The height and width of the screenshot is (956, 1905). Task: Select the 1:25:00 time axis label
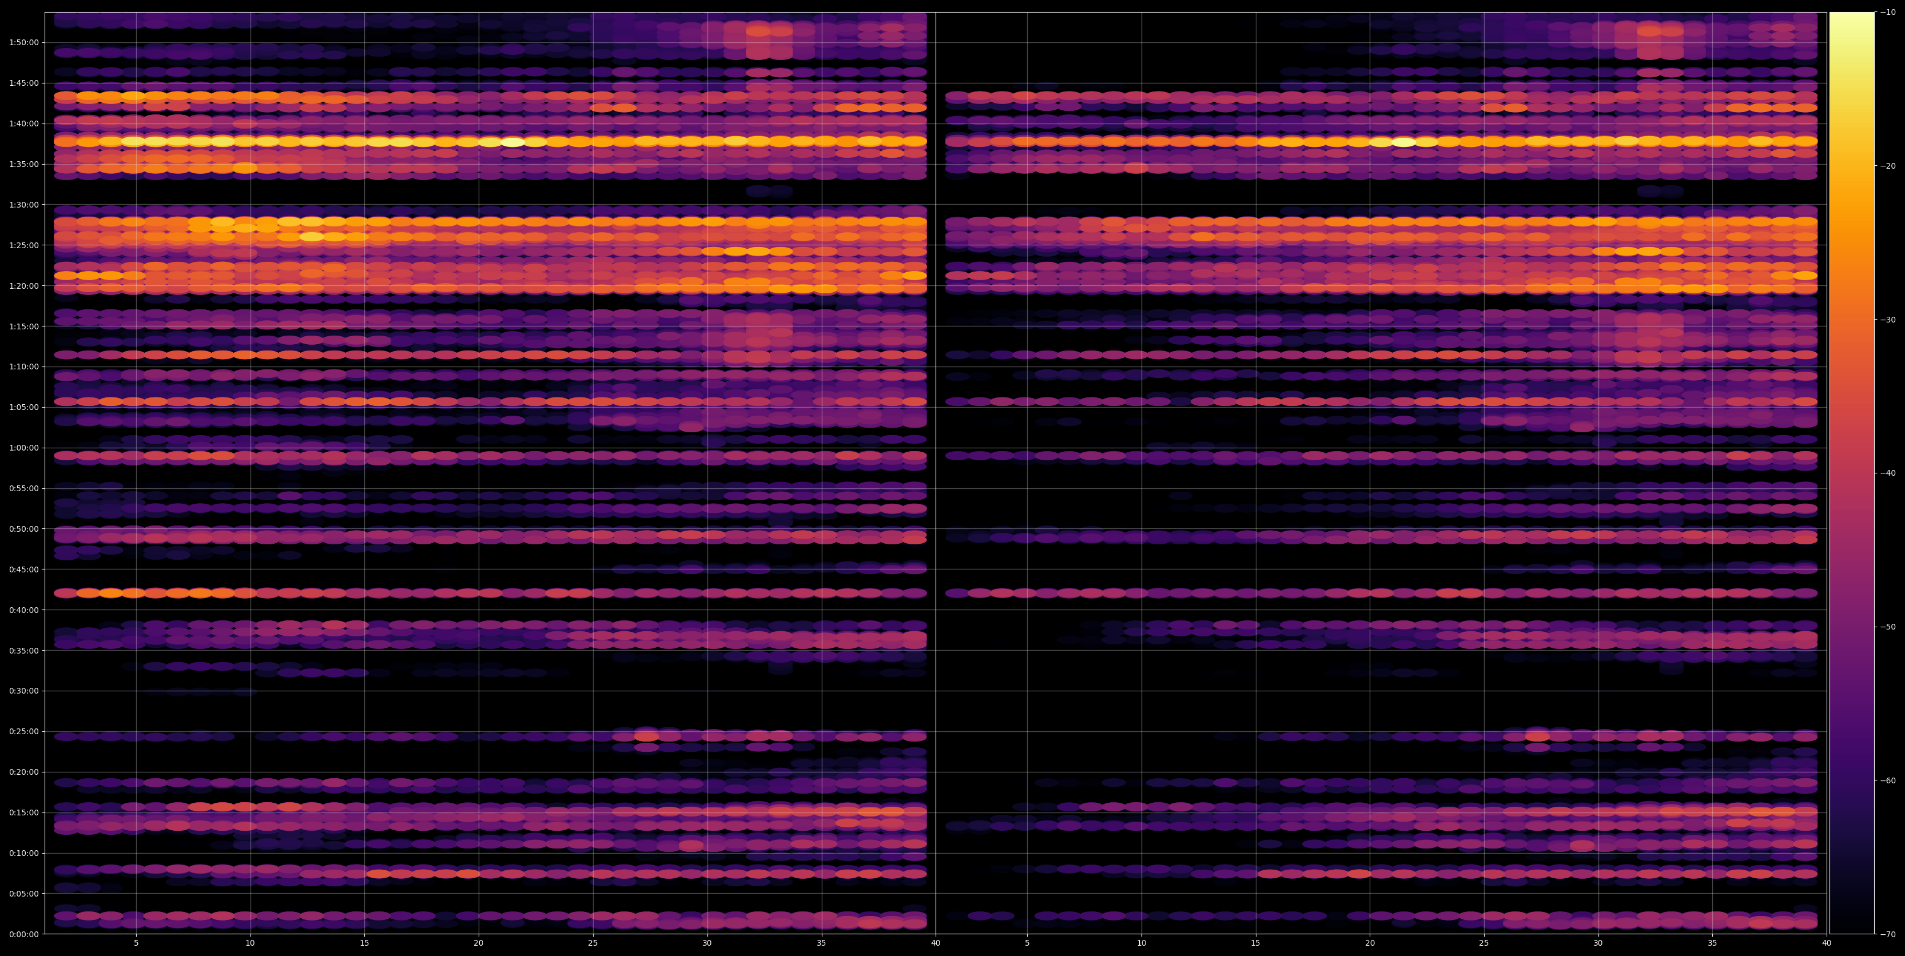click(x=23, y=245)
